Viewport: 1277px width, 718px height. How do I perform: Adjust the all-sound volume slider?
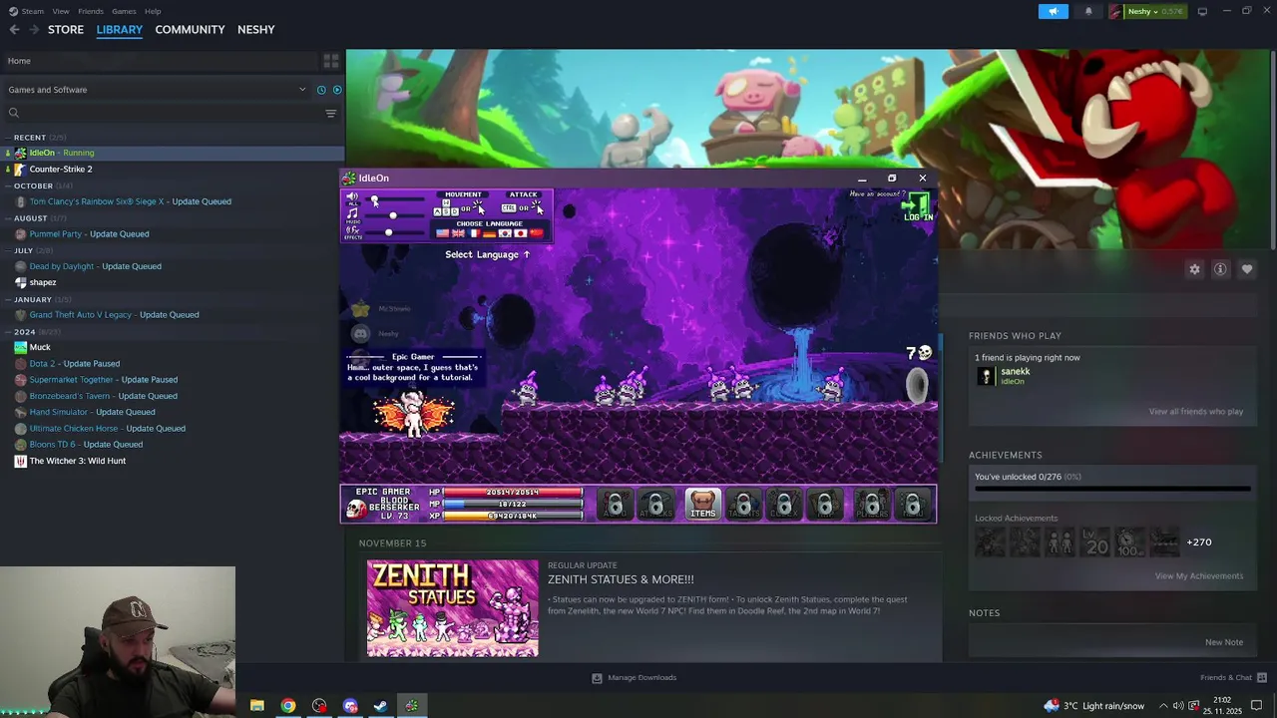click(x=395, y=199)
